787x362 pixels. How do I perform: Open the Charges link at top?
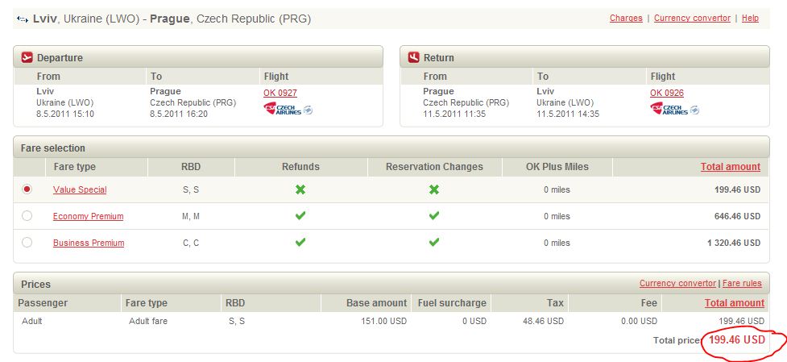coord(626,18)
